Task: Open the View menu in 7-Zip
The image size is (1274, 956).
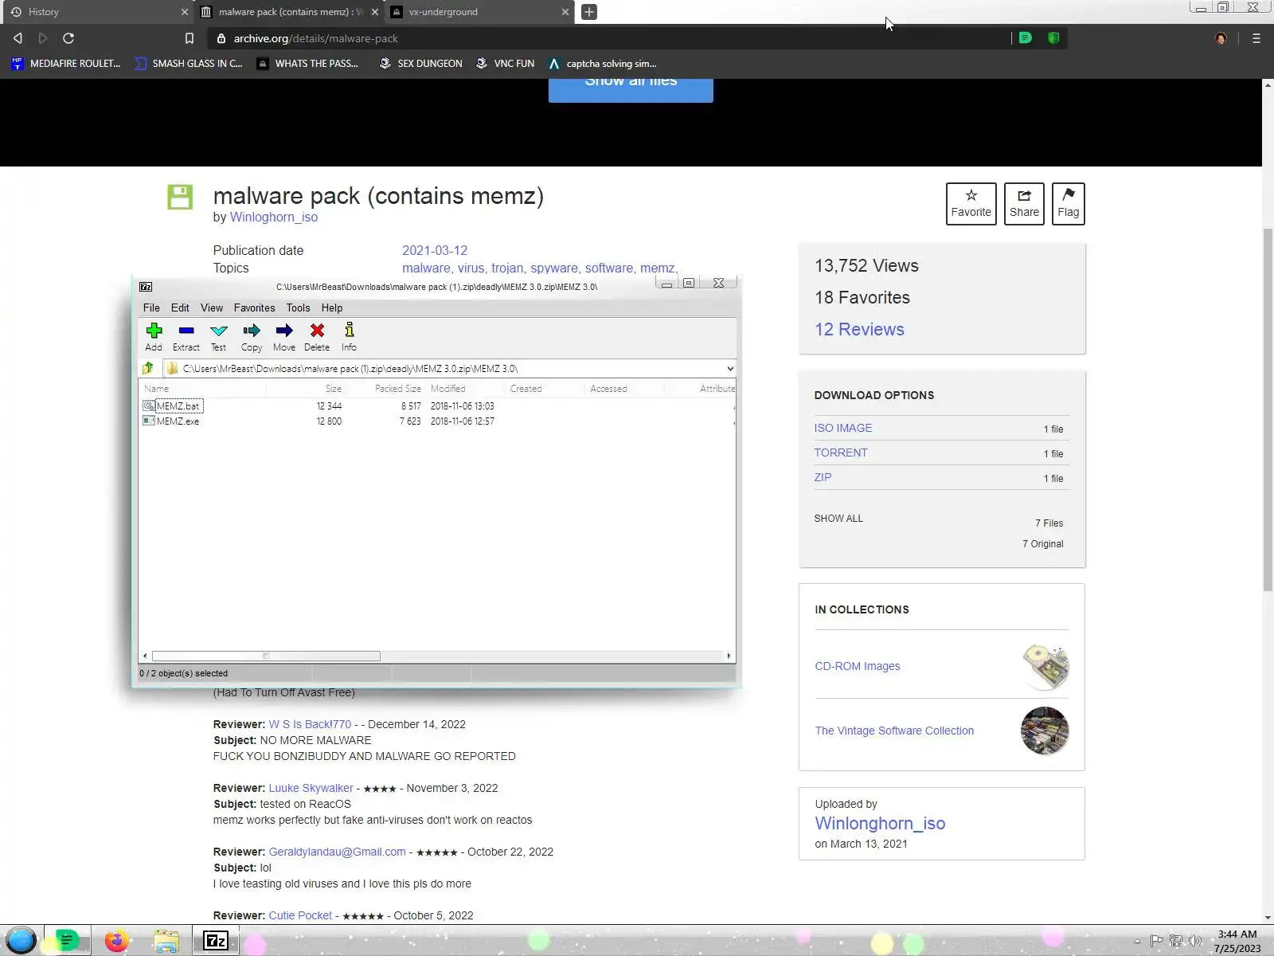Action: [x=212, y=308]
